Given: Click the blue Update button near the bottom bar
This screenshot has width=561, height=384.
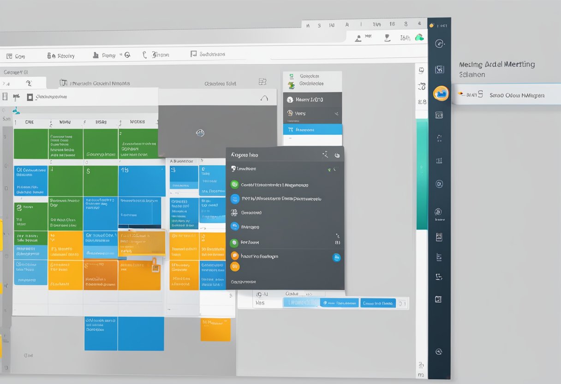Looking at the screenshot, I should pyautogui.click(x=301, y=303).
